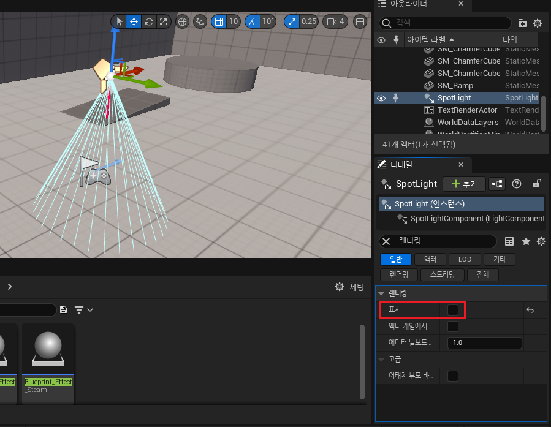Open rotation snap value 10°

[x=268, y=22]
